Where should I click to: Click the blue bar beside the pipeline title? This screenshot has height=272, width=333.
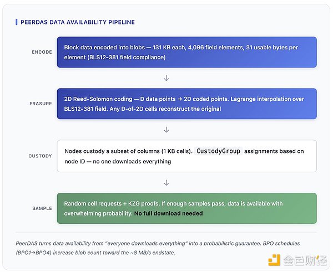[x=16, y=22]
